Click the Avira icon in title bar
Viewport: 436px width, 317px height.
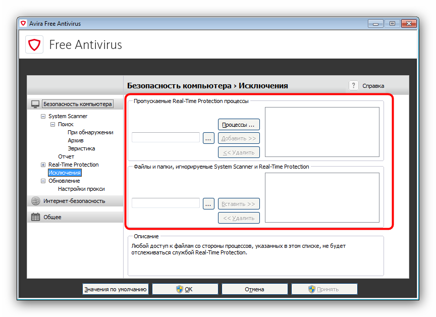[x=23, y=24]
